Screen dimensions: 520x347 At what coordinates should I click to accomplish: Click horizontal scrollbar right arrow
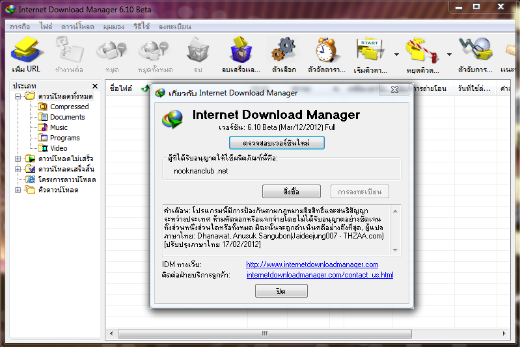click(x=504, y=333)
